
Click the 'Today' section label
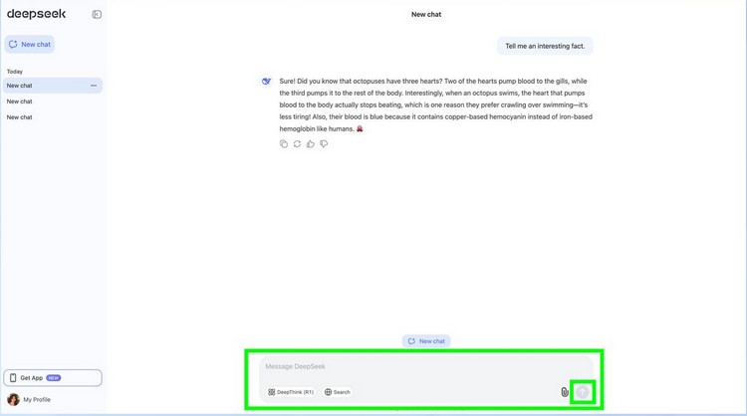(x=15, y=72)
